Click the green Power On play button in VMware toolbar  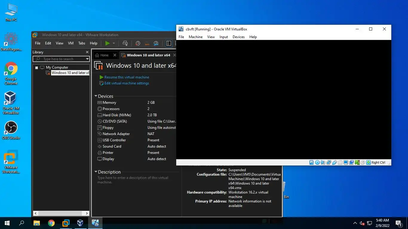point(107,43)
